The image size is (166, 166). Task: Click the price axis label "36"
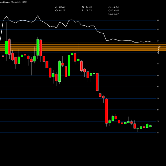[158, 75]
